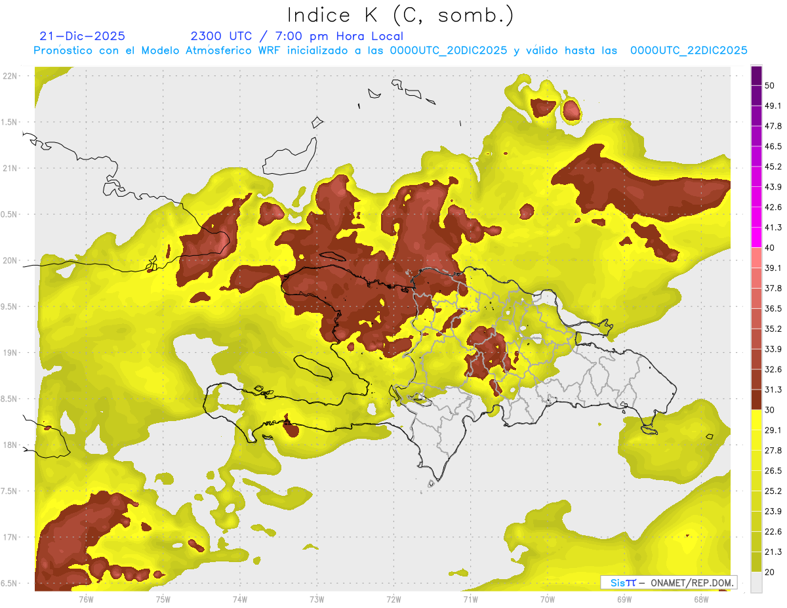This screenshot has height=608, width=787.
Task: Click the 1.5N latitude label
Action: (x=9, y=122)
